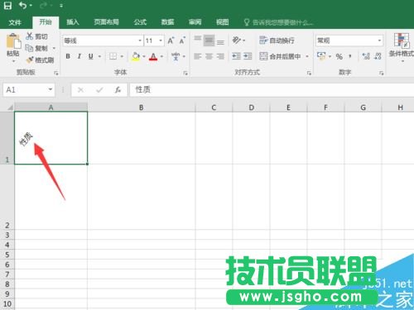
Task: Switch to the 数据 (Data) tab
Action: point(167,22)
